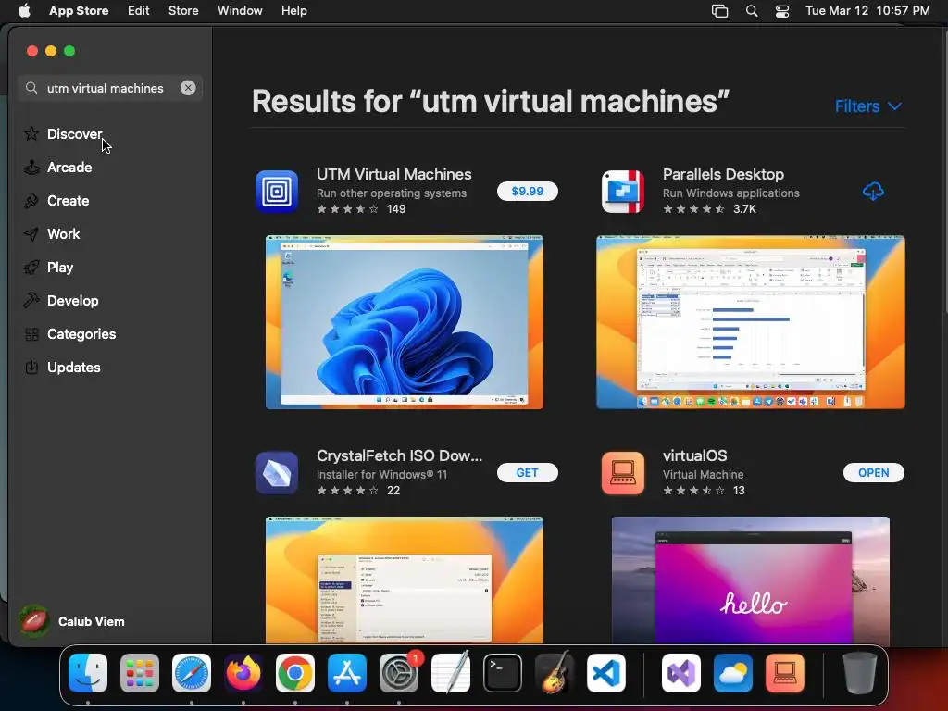Image resolution: width=948 pixels, height=711 pixels.
Task: Open Calub Viem account profile
Action: click(x=72, y=621)
